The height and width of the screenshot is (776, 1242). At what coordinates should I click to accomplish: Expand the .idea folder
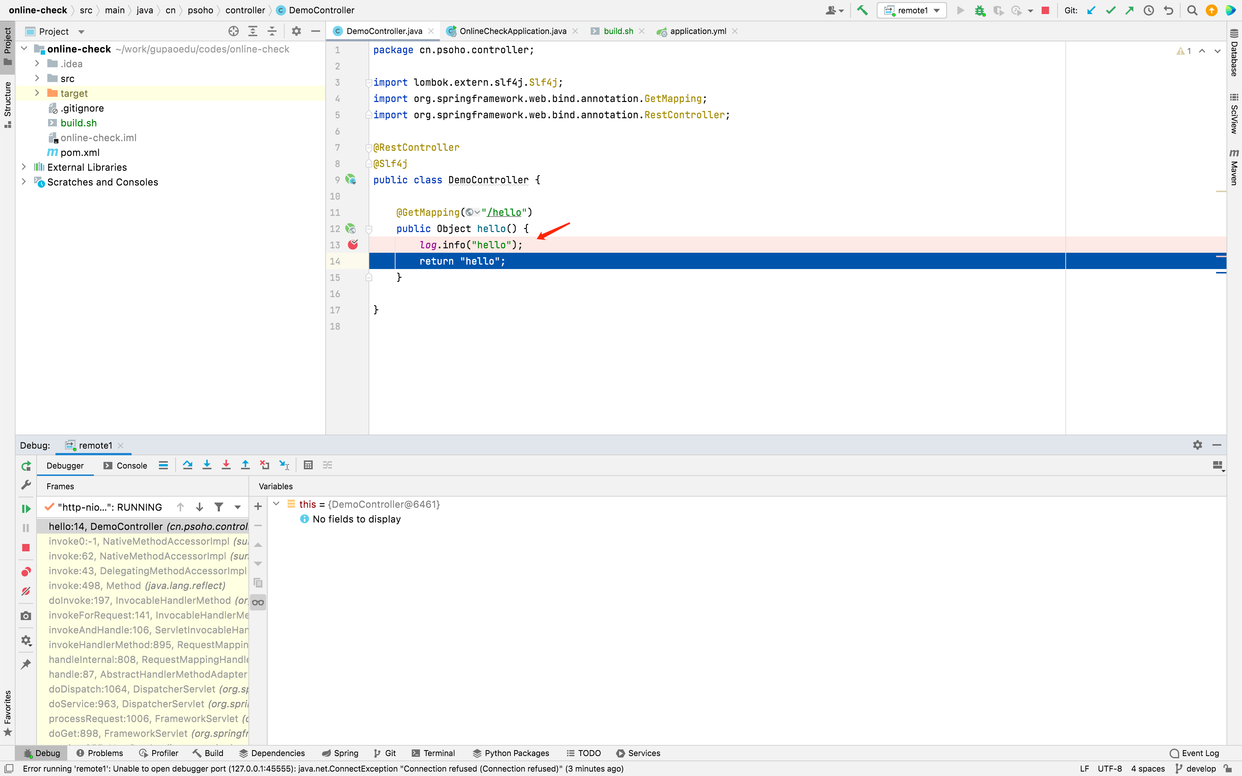37,64
